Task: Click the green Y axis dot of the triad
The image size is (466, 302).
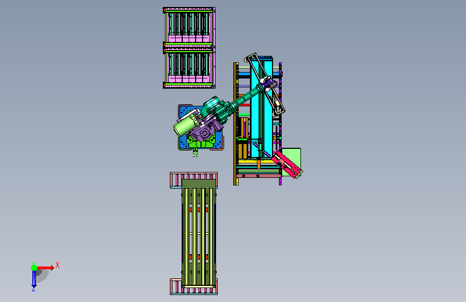Action: tap(34, 268)
